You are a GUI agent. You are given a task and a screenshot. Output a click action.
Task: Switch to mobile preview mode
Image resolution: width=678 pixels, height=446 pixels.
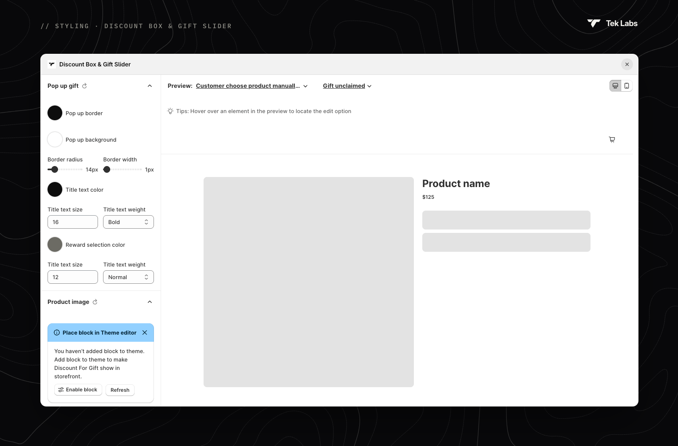point(627,86)
